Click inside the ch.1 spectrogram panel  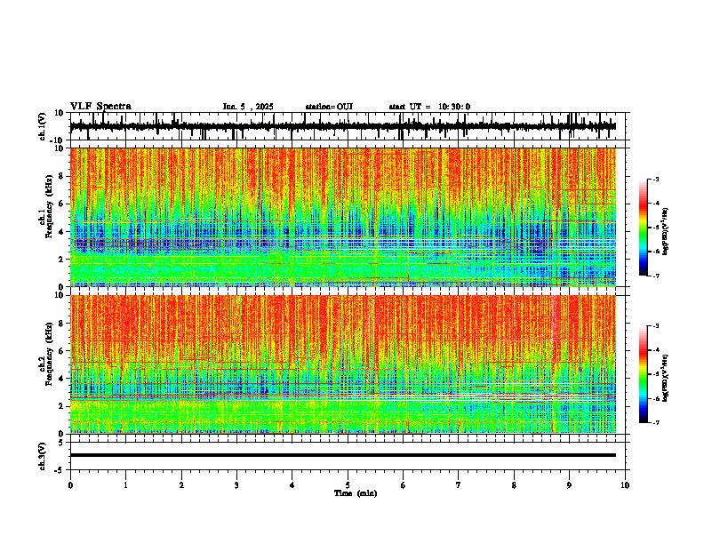[x=342, y=217]
